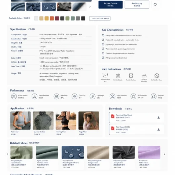Open the water droplets fabric thumbnail
This screenshot has height=175, width=175.
click(x=49, y=7)
